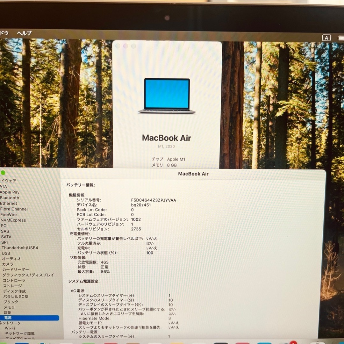Select Fibre Channel in the sidebar
344x344 pixels.
[x=14, y=209]
